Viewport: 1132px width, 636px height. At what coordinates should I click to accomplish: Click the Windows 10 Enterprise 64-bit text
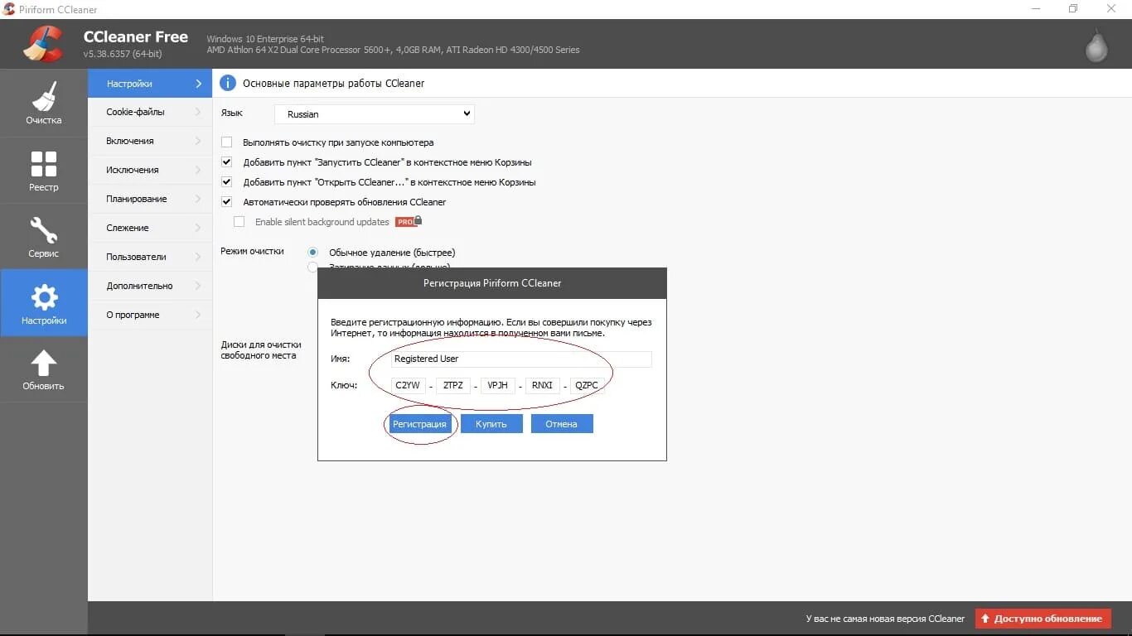pyautogui.click(x=265, y=39)
